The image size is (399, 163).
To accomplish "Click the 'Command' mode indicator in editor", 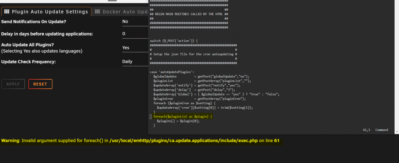I will click(381, 130).
